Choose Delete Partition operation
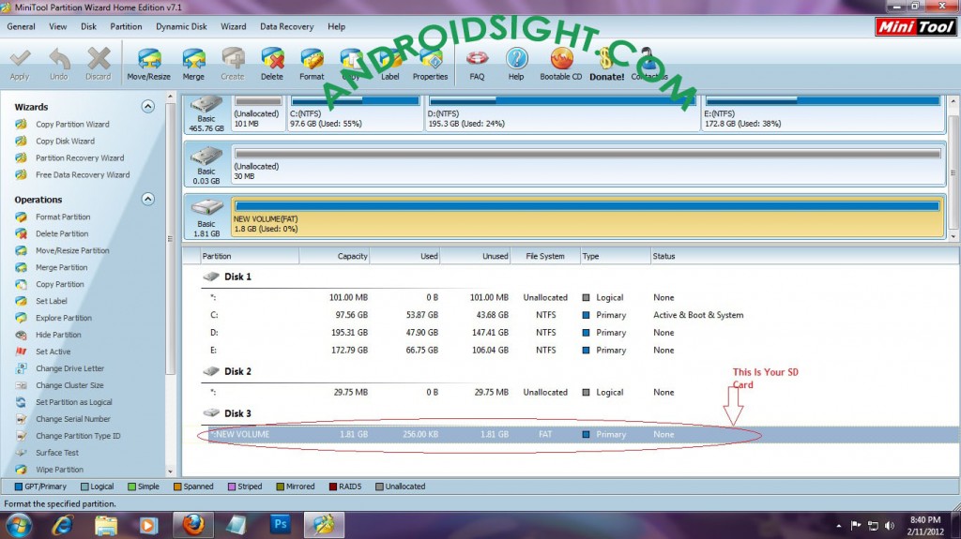Screen dimensions: 961x539 pyautogui.click(x=62, y=234)
